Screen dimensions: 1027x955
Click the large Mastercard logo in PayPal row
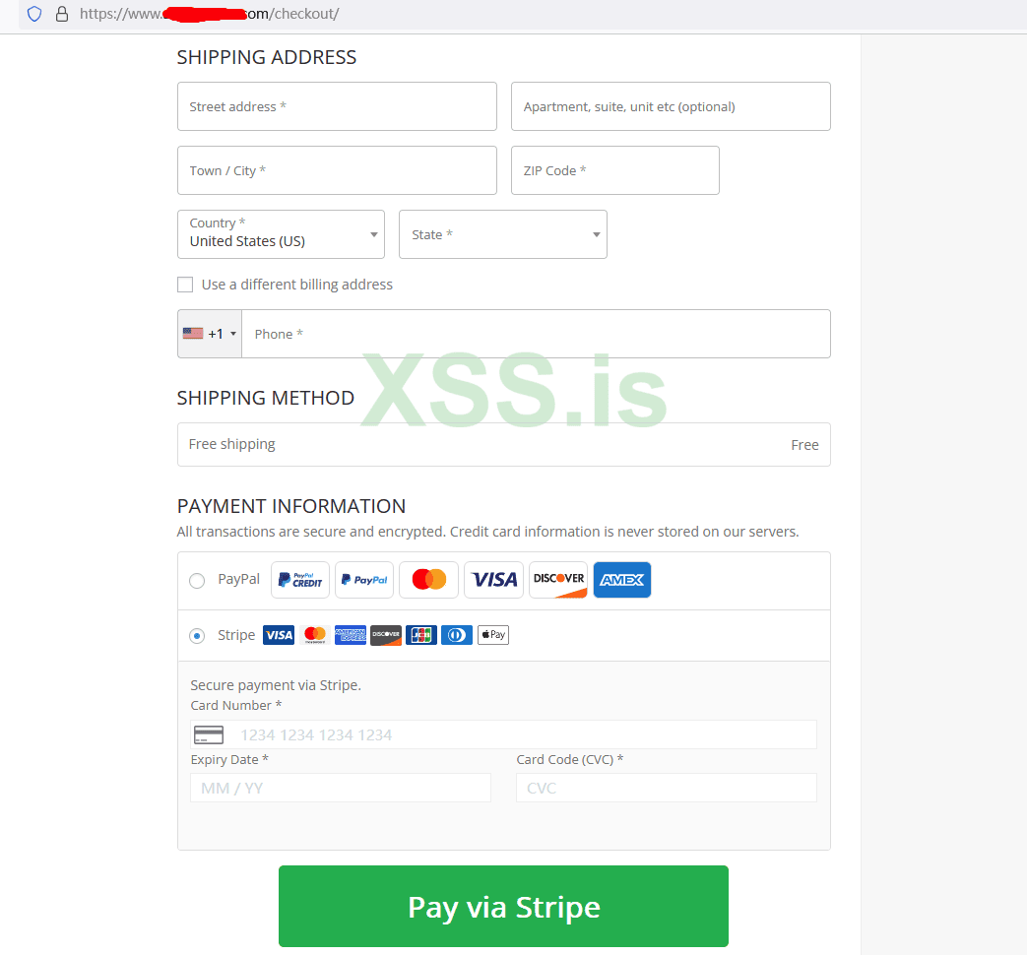pyautogui.click(x=429, y=580)
